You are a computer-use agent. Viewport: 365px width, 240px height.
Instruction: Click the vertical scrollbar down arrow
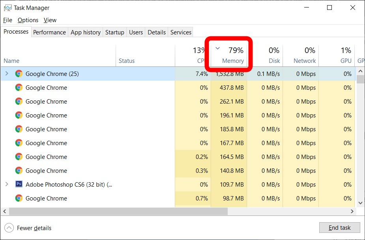coord(360,202)
